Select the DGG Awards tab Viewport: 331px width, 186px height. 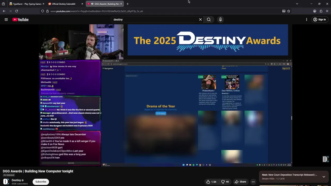[x=105, y=4]
